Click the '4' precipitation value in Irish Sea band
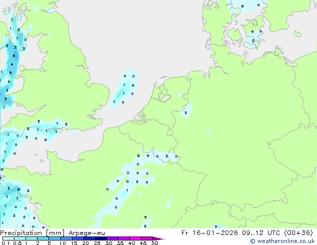The image size is (317, 245). (12, 64)
